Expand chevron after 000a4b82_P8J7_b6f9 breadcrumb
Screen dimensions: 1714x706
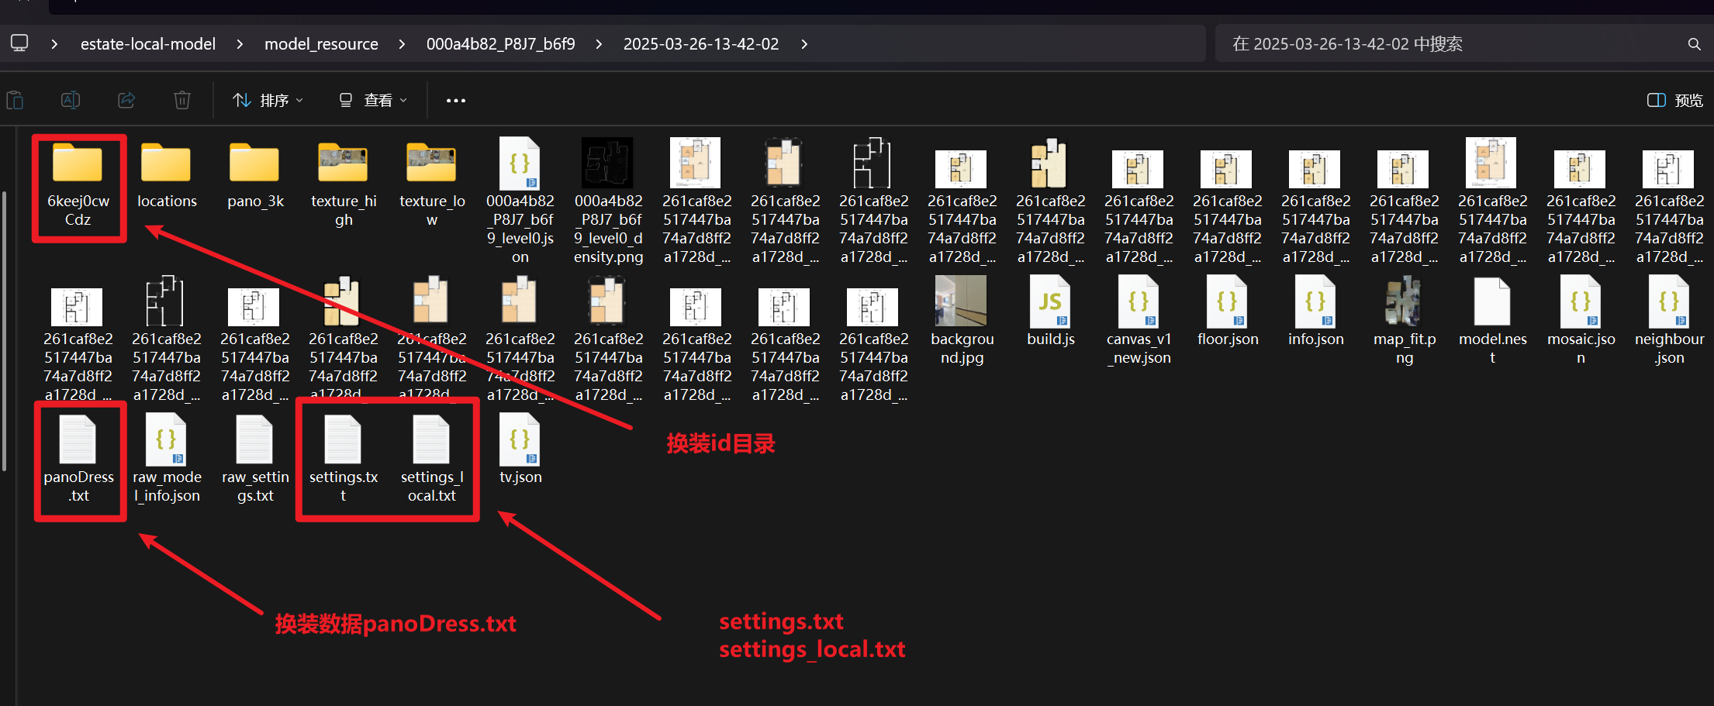599,44
